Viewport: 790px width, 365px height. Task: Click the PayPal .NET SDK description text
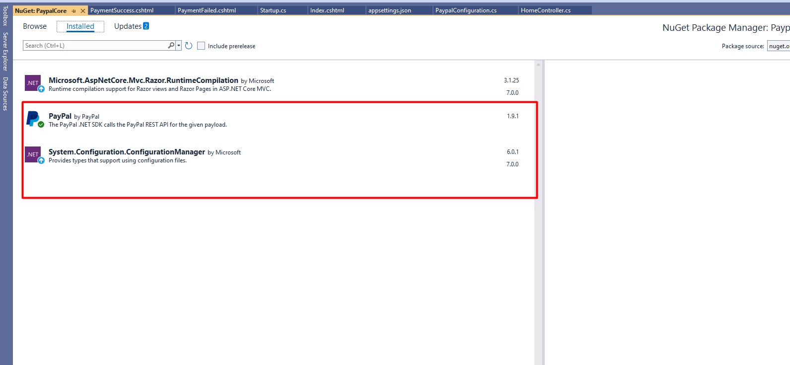[x=138, y=125]
